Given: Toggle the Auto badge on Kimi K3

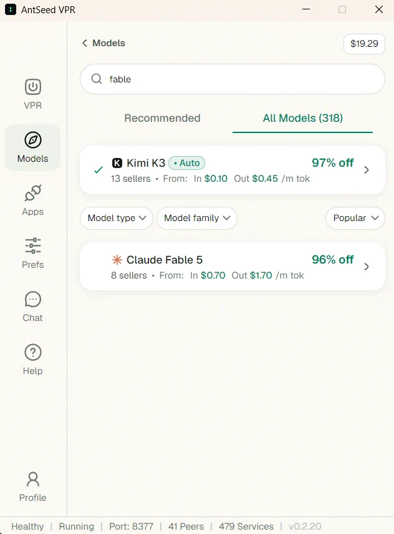Looking at the screenshot, I should point(186,163).
